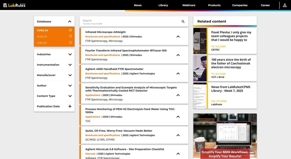Screen dimensions: 291x159
Task: Open Pavel Plevka article thumbnail
Action: pyautogui.click(x=200, y=41)
